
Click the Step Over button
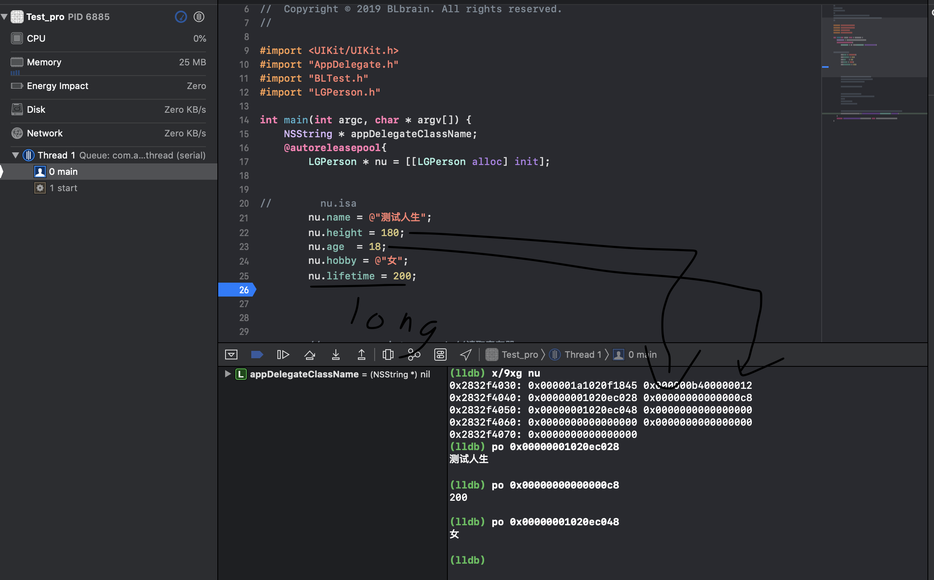click(310, 355)
